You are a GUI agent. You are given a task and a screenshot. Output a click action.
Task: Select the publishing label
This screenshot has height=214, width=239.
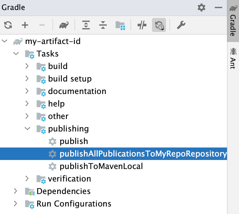pos(68,129)
